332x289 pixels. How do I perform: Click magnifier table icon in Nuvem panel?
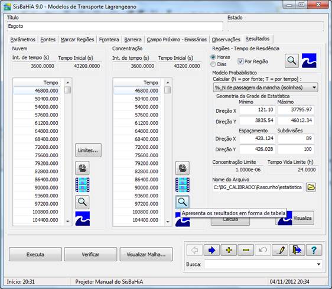(82, 202)
